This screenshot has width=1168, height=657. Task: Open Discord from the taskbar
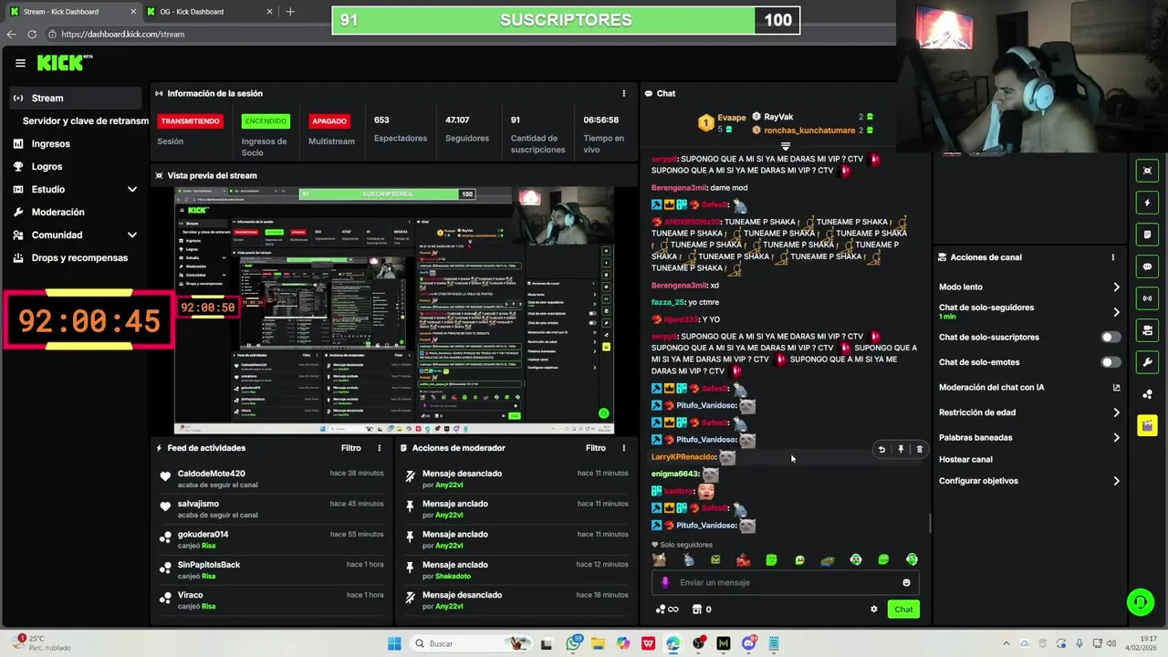[749, 643]
